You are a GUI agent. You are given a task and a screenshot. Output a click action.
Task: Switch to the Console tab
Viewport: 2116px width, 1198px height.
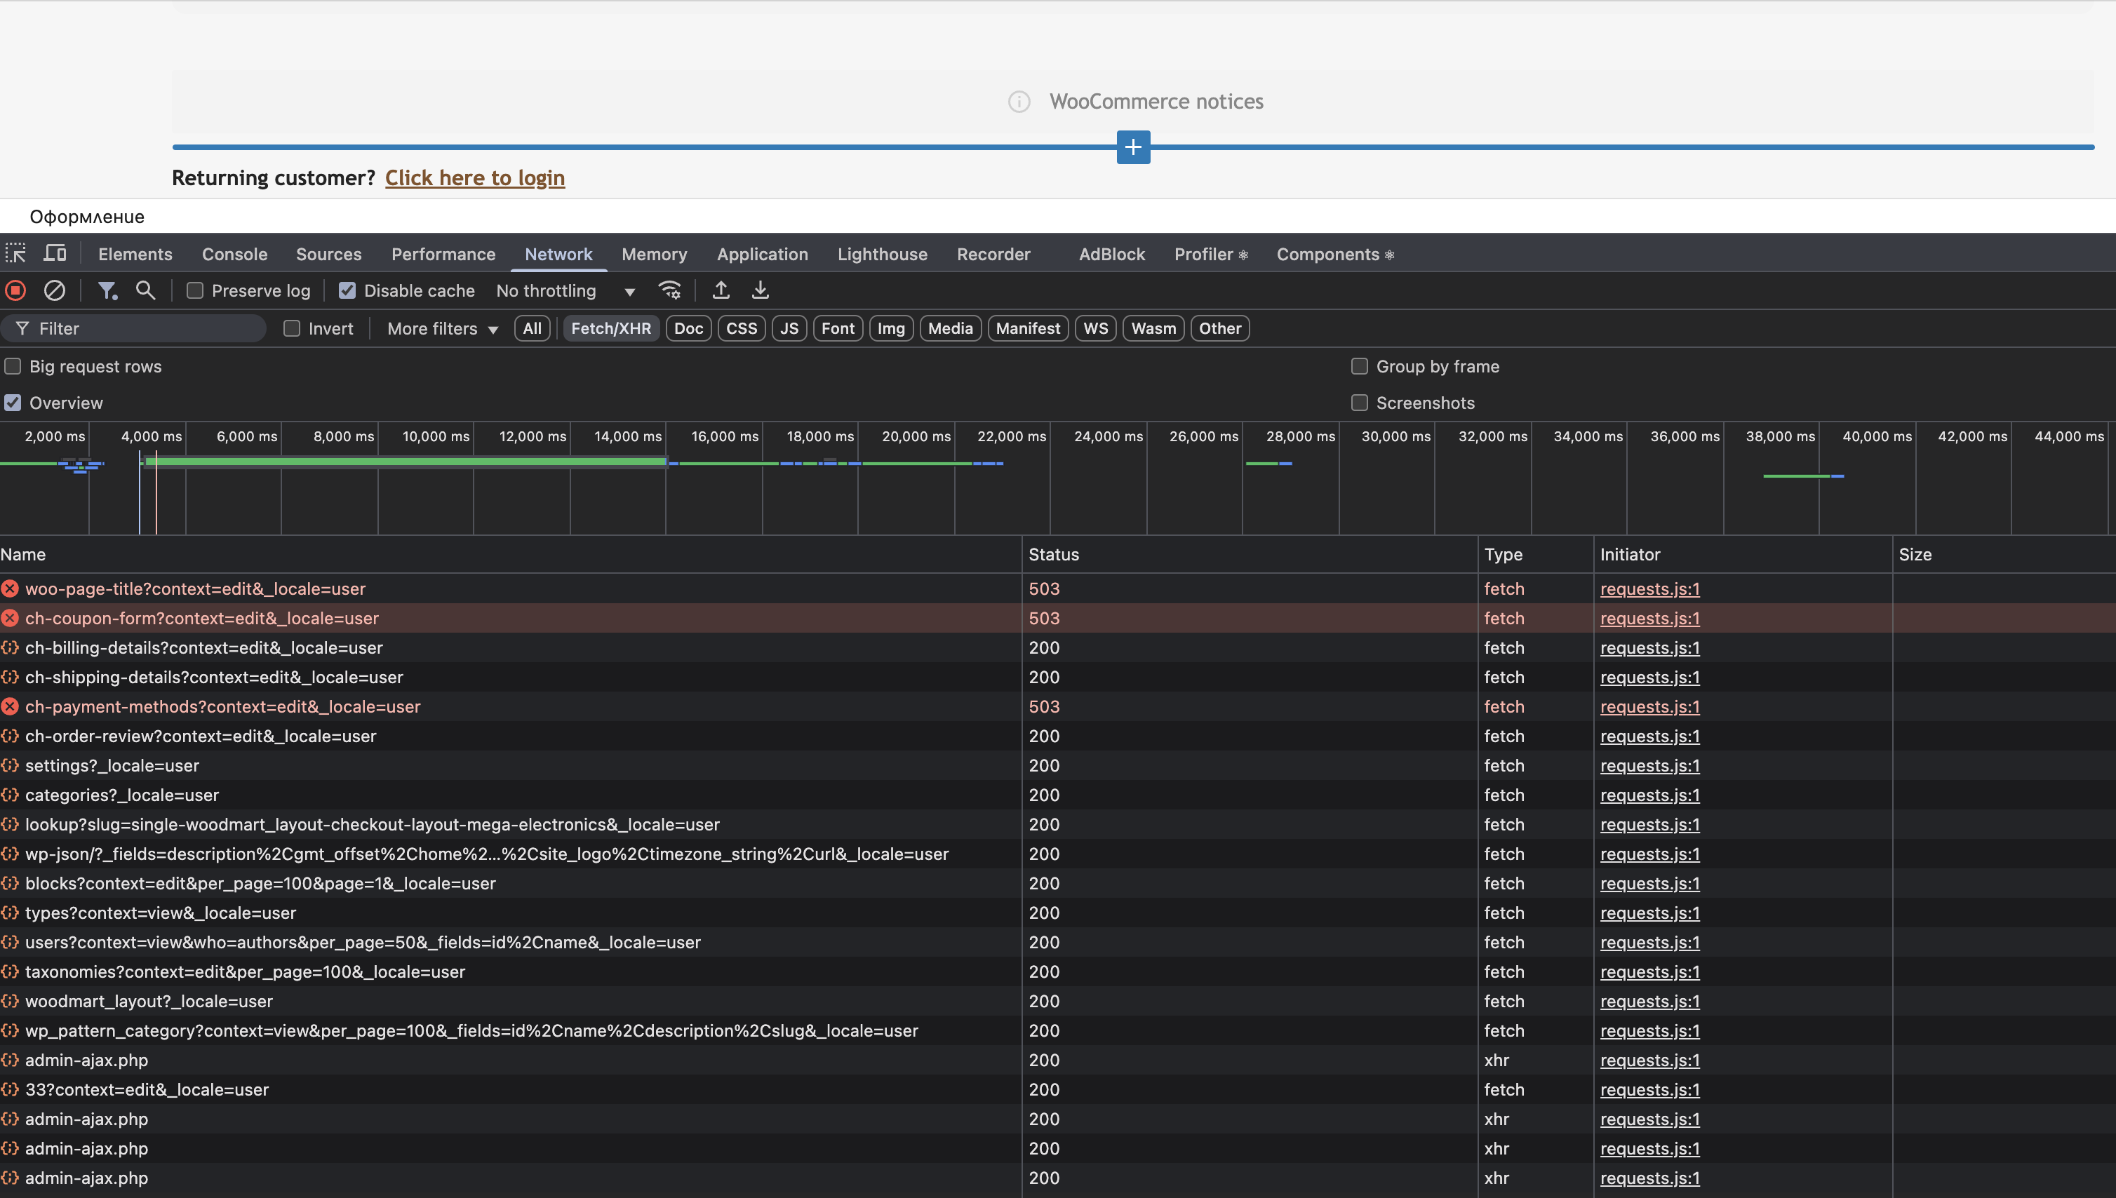pyautogui.click(x=234, y=254)
